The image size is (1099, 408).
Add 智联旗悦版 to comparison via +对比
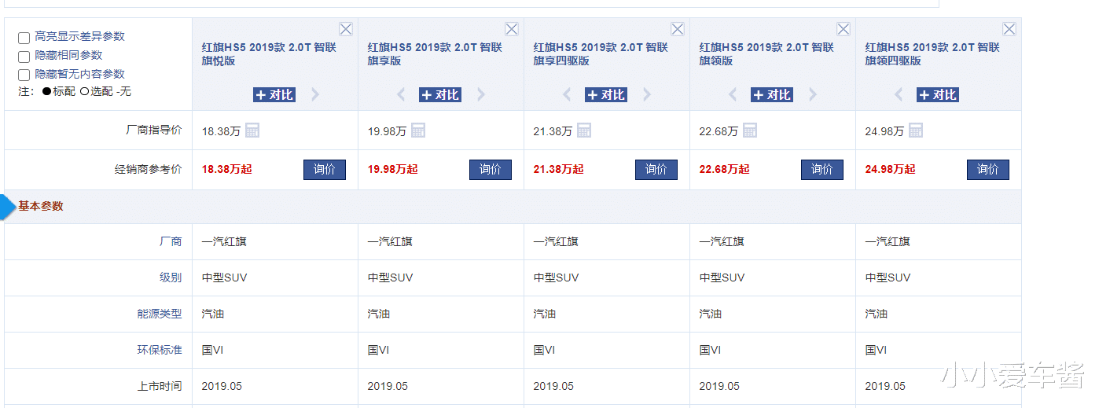tap(274, 95)
